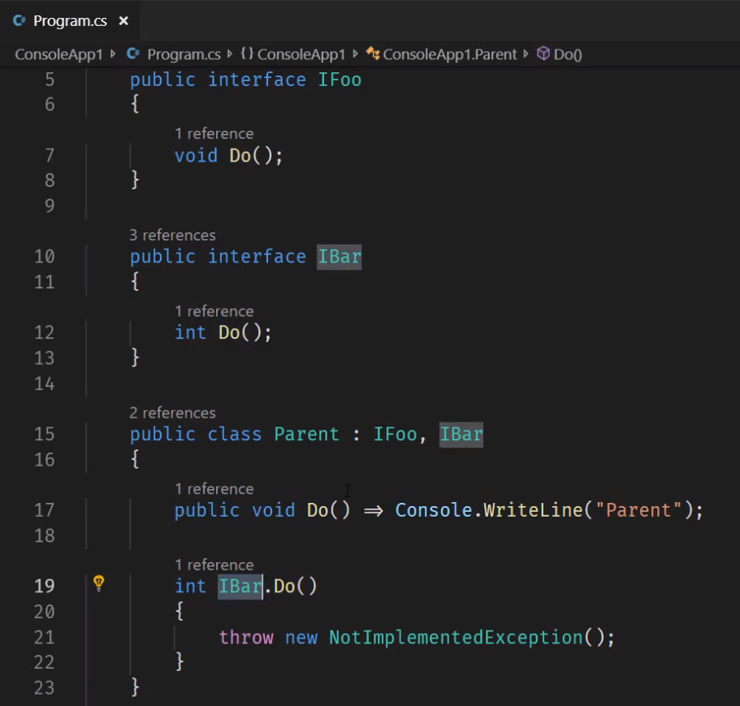Open the first ConsoleApp1 project breadcrumb
The height and width of the screenshot is (706, 740).
click(x=58, y=54)
